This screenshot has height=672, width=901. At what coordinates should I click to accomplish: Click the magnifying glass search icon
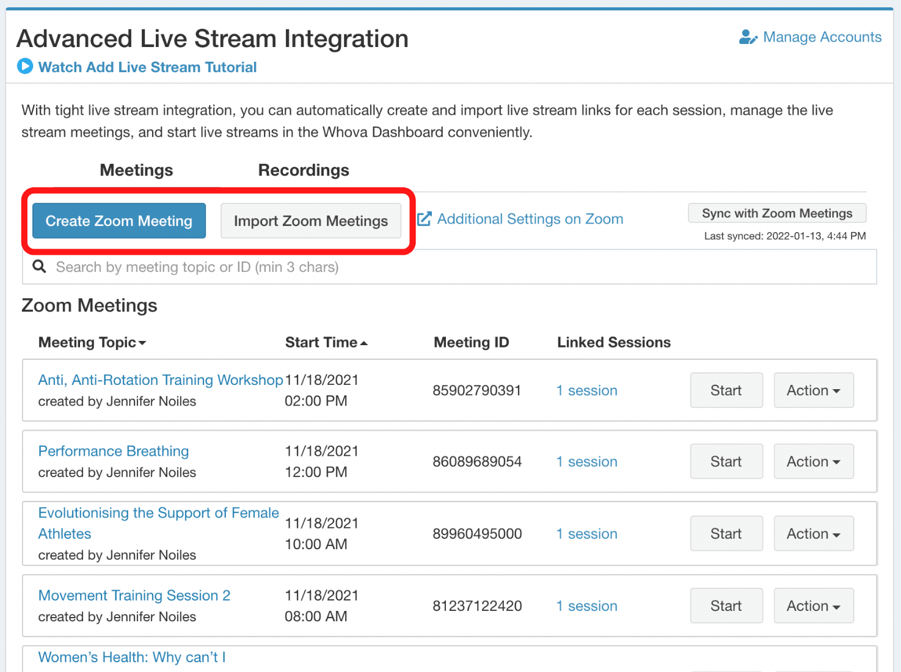(40, 267)
